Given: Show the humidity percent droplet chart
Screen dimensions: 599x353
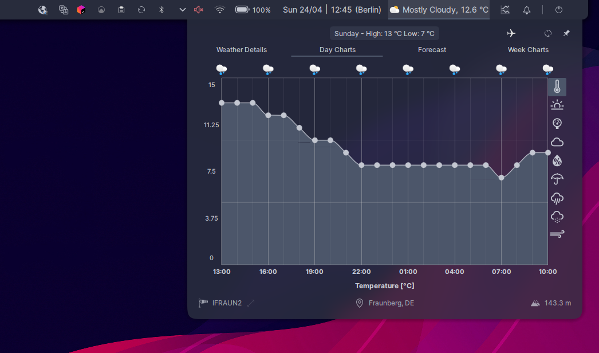Looking at the screenshot, I should (x=557, y=160).
